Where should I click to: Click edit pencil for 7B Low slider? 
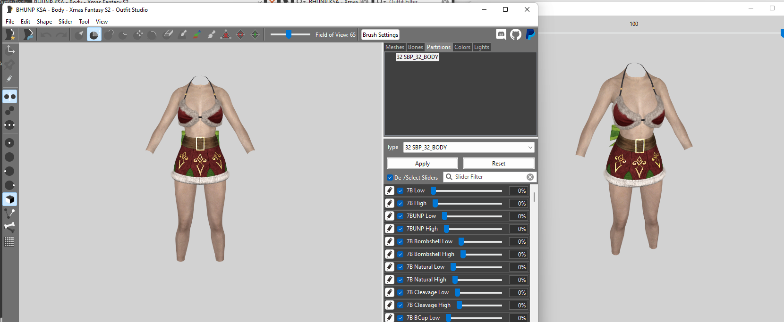coord(390,190)
